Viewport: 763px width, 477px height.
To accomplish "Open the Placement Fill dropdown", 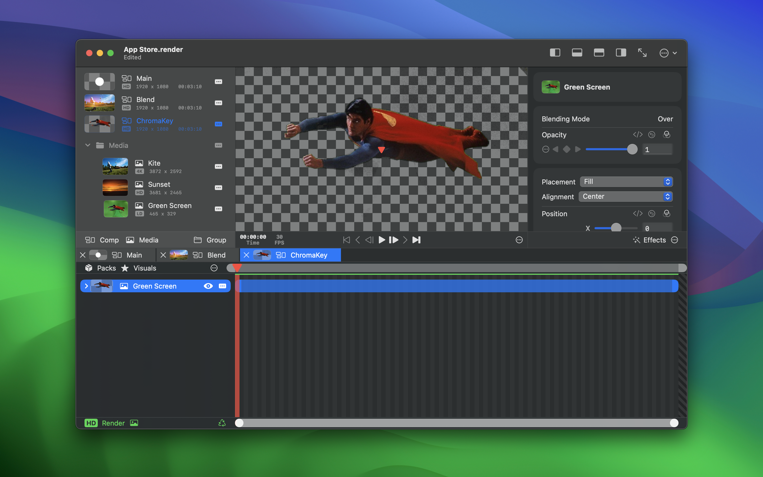I will coord(626,182).
